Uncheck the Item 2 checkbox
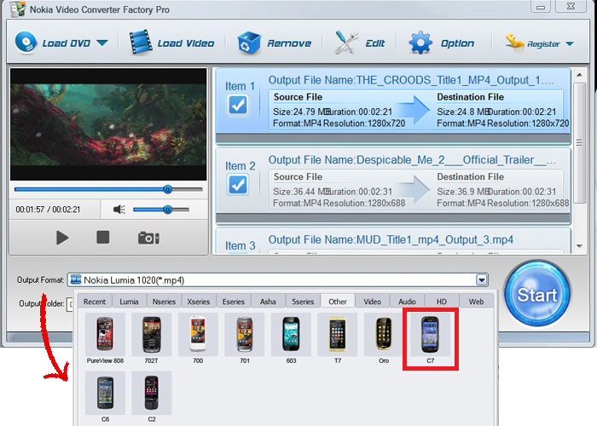597x426 pixels. (238, 185)
